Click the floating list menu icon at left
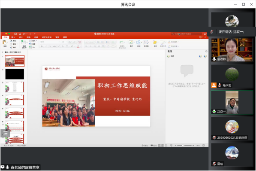This screenshot has height=171, width=256. (x=5, y=133)
